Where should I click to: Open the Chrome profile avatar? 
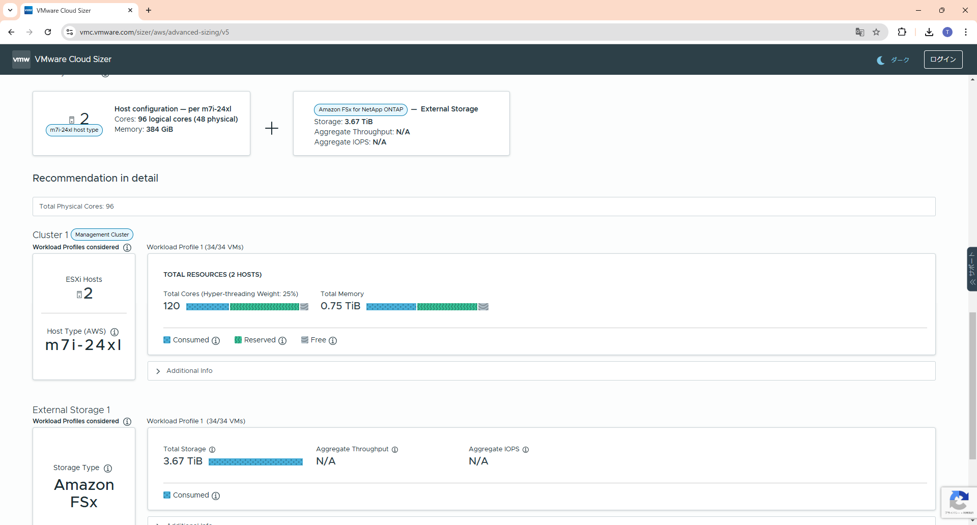[x=947, y=32]
